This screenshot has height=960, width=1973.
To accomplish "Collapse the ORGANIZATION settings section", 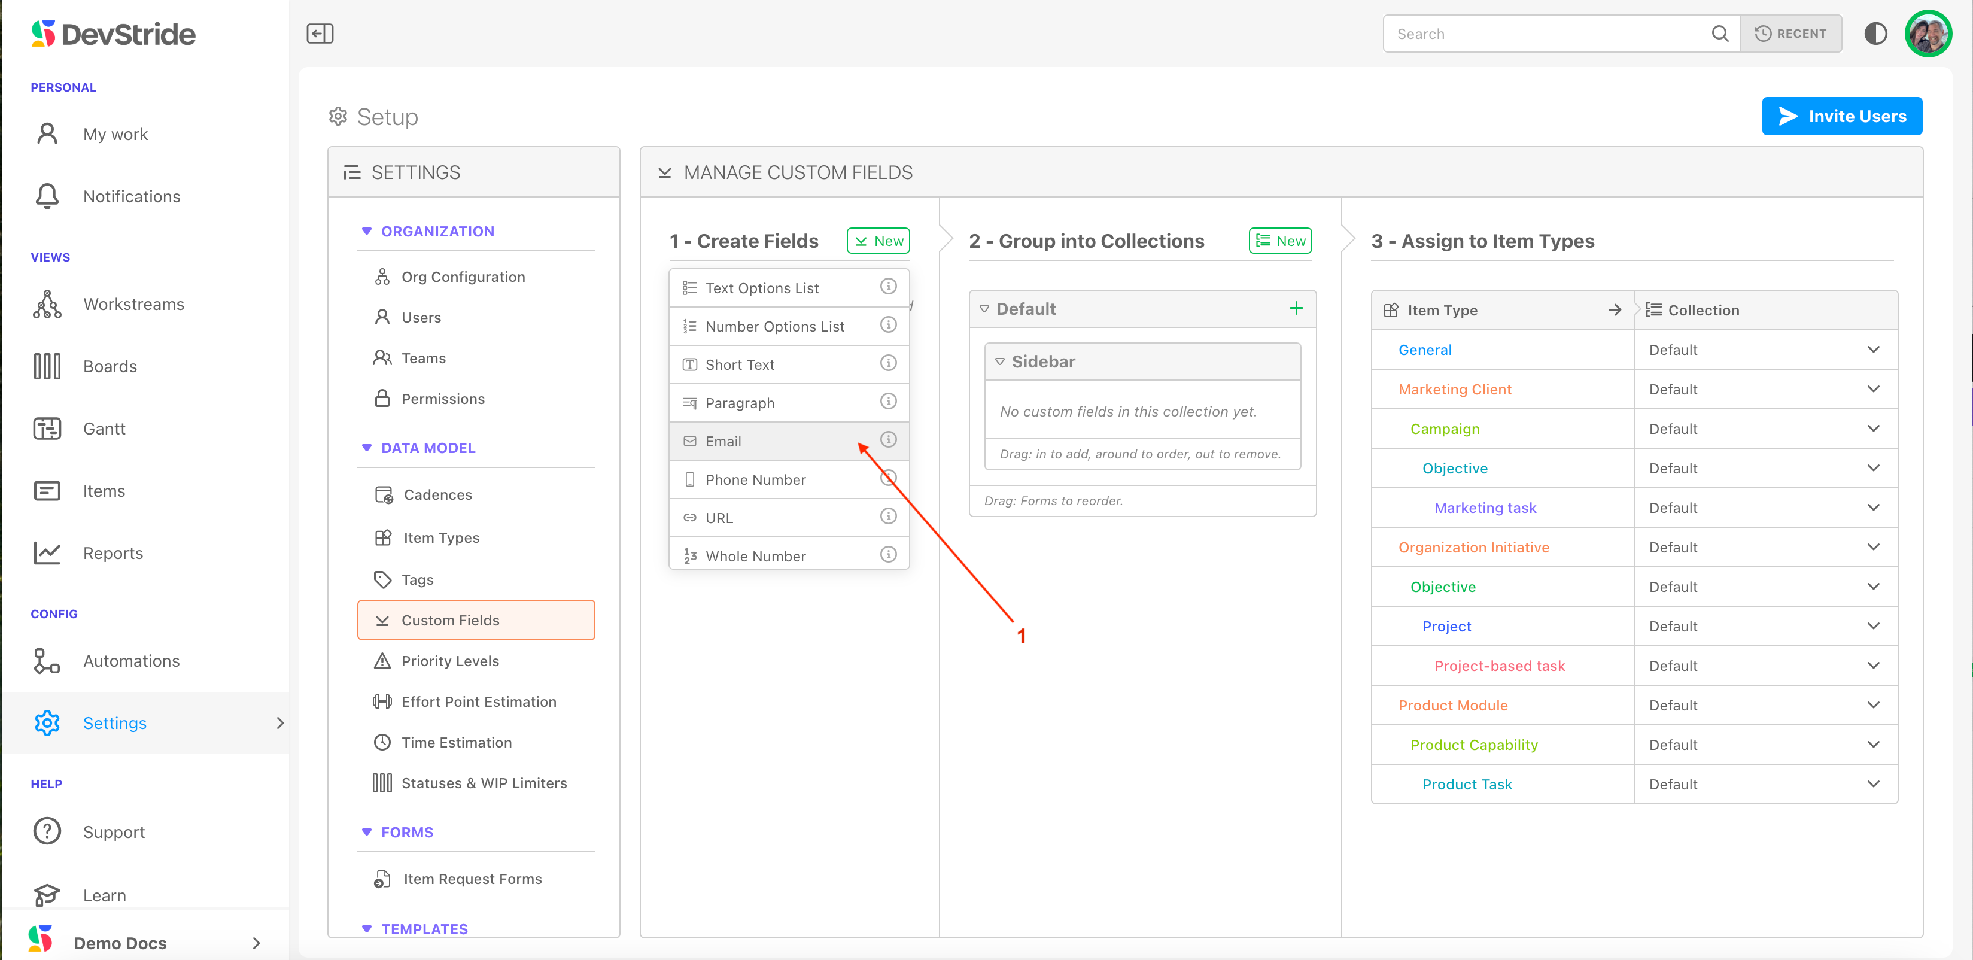I will point(367,232).
